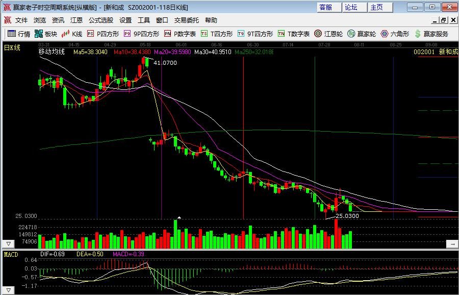Click the 06-30 date on timeline
Viewport: 459px width, 295px height.
tap(253, 45)
